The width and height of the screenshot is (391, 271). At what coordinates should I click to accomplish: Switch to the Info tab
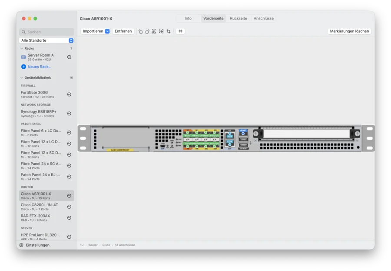coord(188,18)
